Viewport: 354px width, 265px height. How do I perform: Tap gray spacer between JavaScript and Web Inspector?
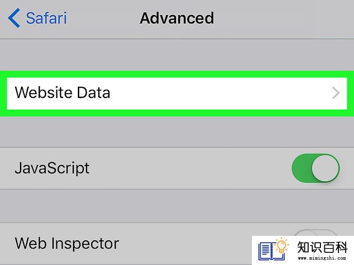click(x=177, y=206)
